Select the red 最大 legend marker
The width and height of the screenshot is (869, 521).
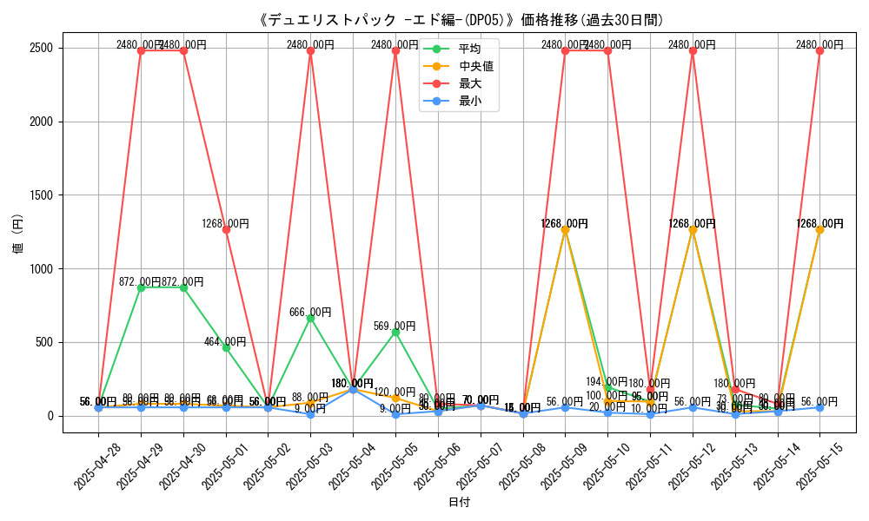(437, 83)
